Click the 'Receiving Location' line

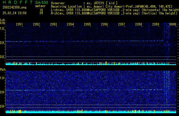[x=112, y=7]
